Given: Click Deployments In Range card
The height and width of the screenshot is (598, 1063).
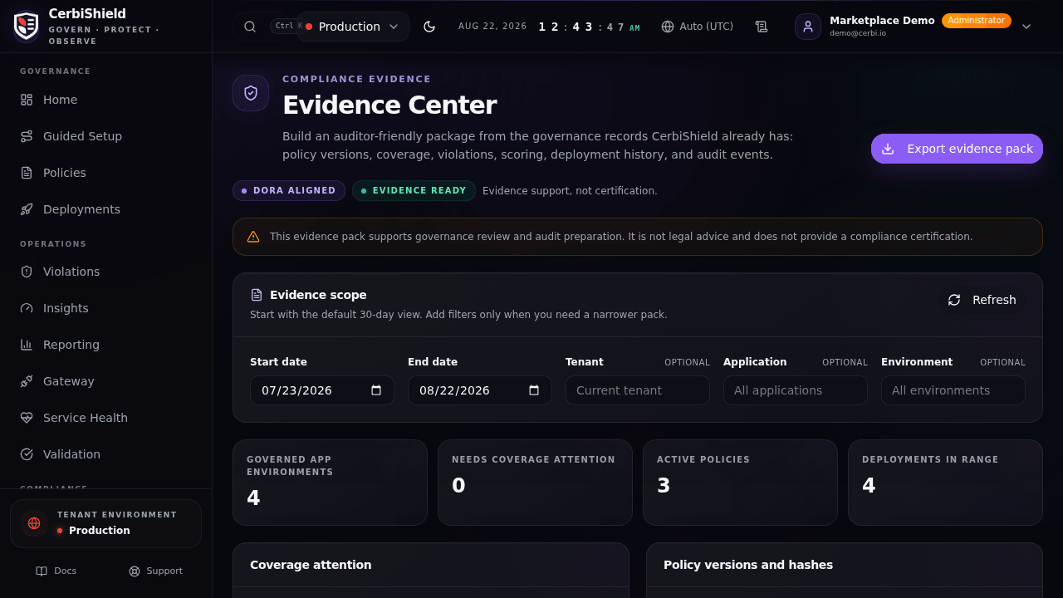Looking at the screenshot, I should click(945, 483).
